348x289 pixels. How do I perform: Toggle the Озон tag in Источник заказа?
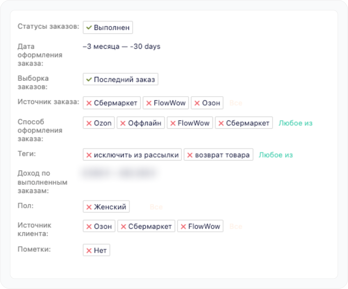point(207,103)
